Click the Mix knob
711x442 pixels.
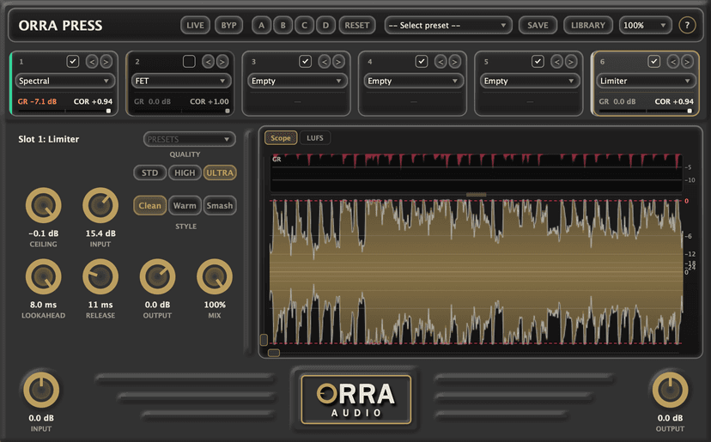(x=215, y=276)
